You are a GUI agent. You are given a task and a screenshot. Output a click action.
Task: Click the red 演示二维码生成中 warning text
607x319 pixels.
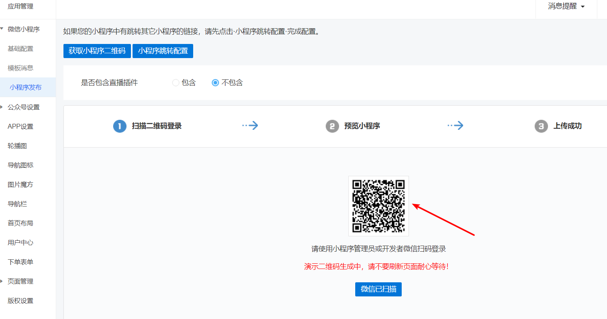pos(376,267)
